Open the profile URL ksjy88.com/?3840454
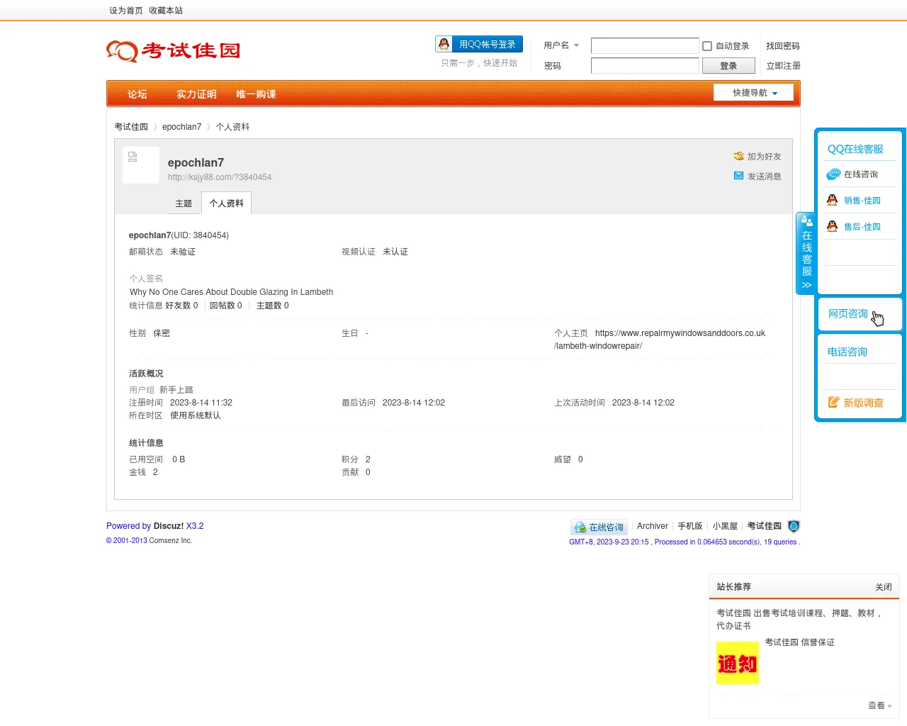907x726 pixels. [220, 177]
